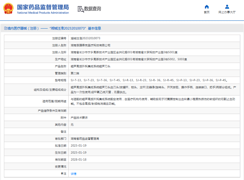Viewport: 244px width, 180px height.
Task: Open the 详情 link in the 注 row
Action: [74, 173]
